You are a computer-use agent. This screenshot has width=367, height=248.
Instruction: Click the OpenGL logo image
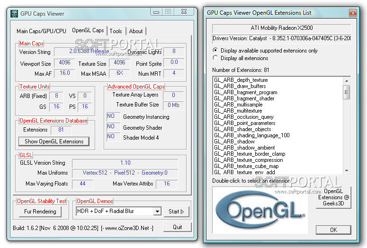260,210
